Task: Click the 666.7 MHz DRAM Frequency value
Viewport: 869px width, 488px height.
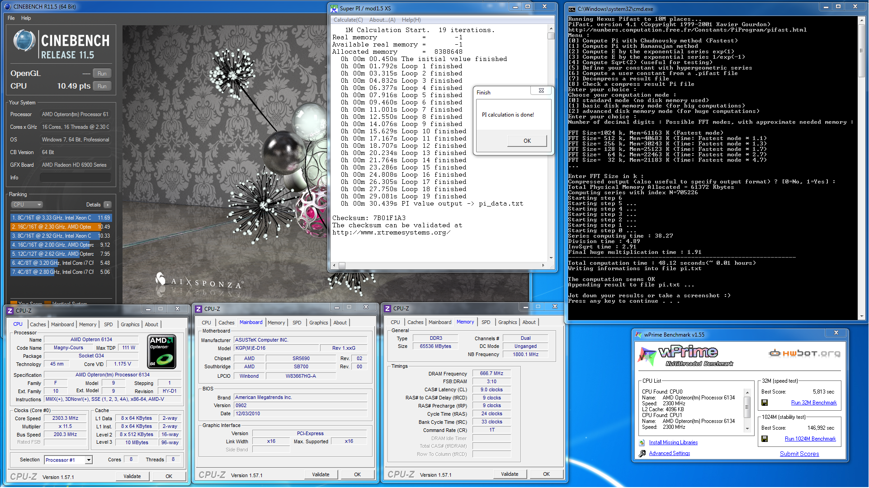Action: pos(492,374)
